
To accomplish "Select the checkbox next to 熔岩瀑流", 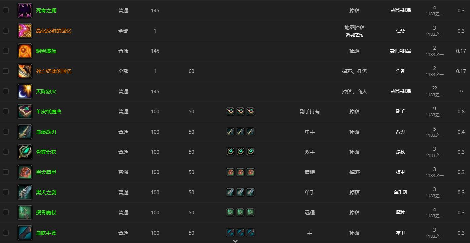I will coord(5,51).
